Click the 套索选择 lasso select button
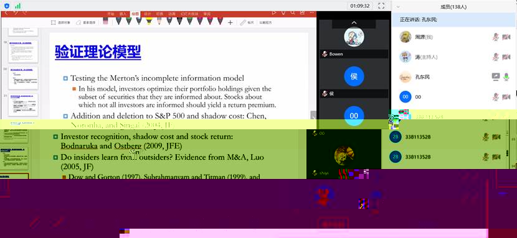Screen dimensions: 517x238 click(x=86, y=23)
